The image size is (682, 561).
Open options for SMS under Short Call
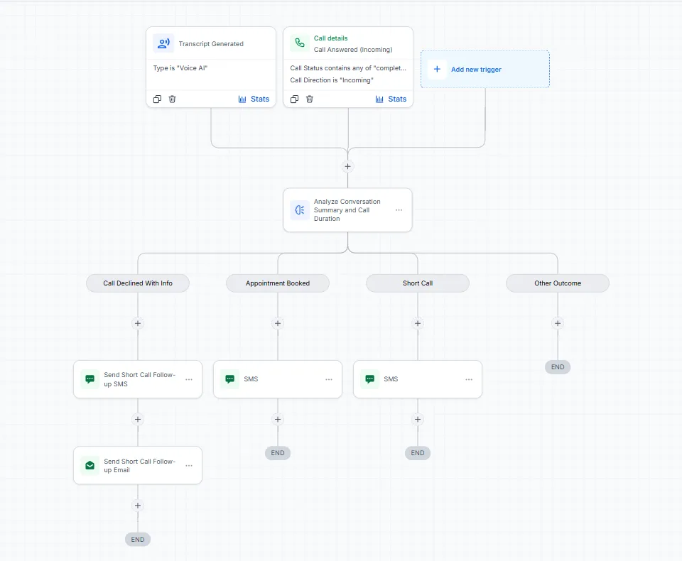click(x=469, y=379)
